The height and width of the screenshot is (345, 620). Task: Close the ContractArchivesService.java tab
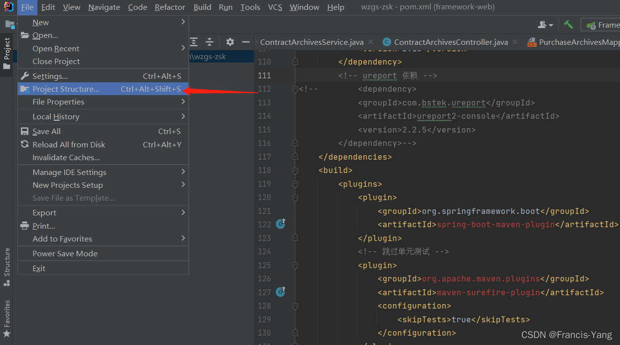point(370,42)
